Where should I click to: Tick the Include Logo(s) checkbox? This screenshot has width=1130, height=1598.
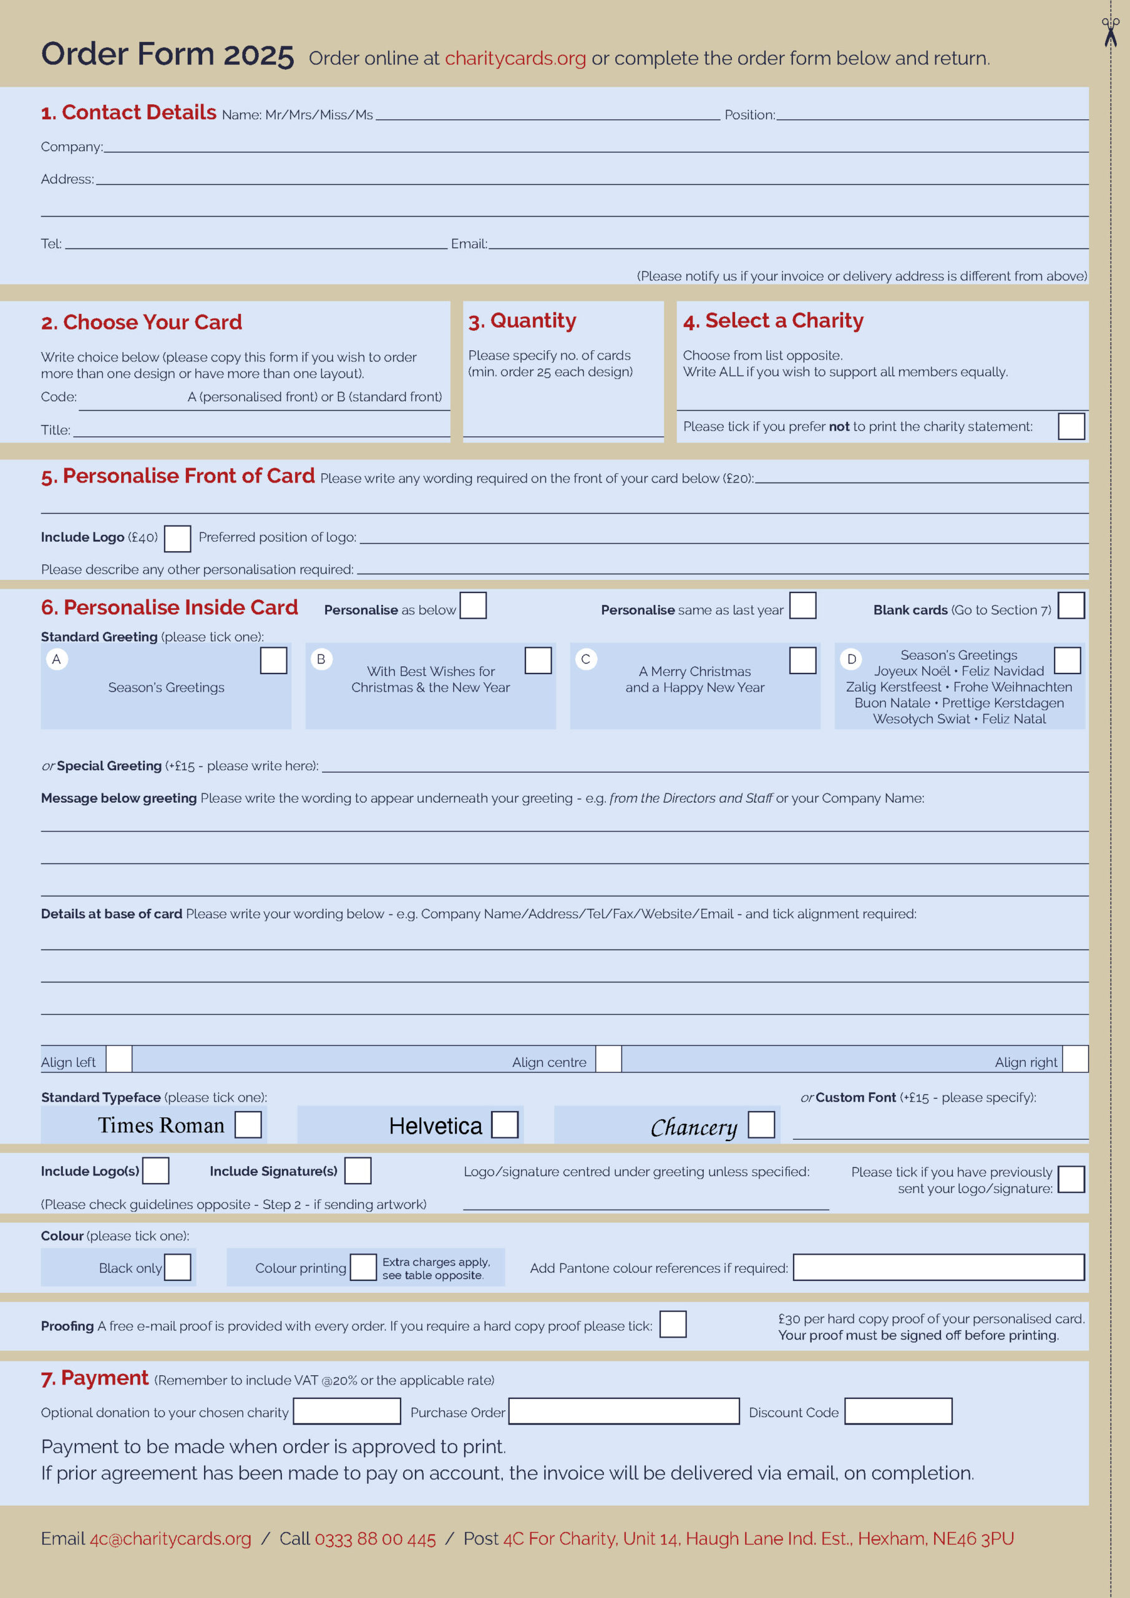(156, 1170)
